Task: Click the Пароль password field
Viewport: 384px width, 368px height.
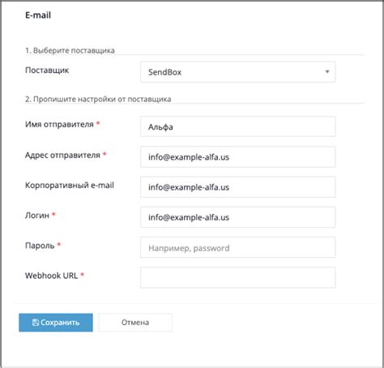Action: (x=238, y=247)
